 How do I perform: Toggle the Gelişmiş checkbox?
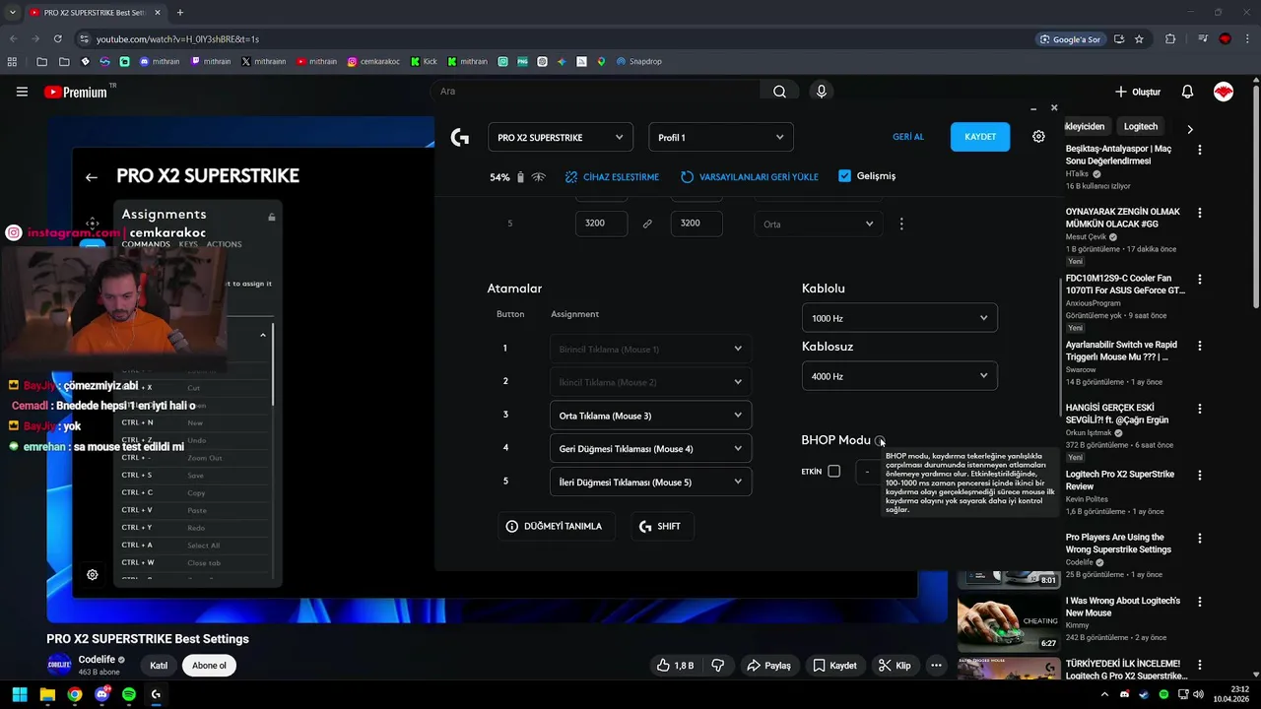pos(844,176)
